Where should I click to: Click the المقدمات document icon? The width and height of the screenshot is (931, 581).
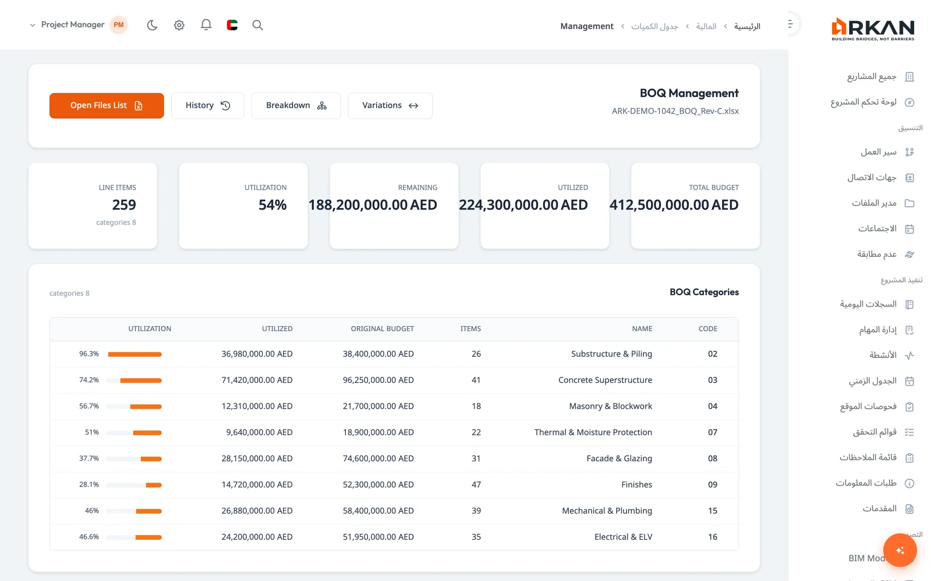point(910,509)
